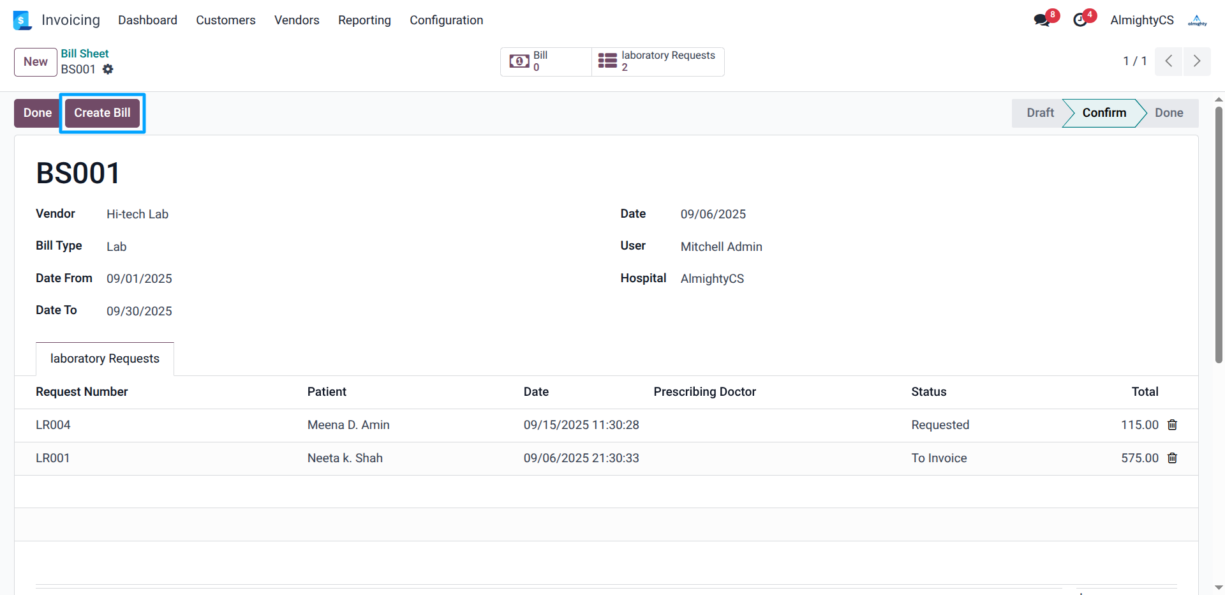This screenshot has width=1225, height=595.
Task: Select the laboratory Requests tab
Action: pyautogui.click(x=105, y=359)
